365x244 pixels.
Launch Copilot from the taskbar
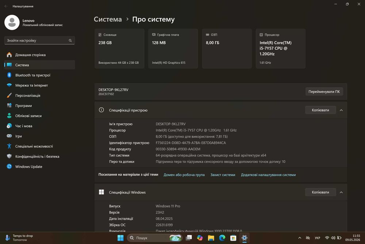click(200, 238)
